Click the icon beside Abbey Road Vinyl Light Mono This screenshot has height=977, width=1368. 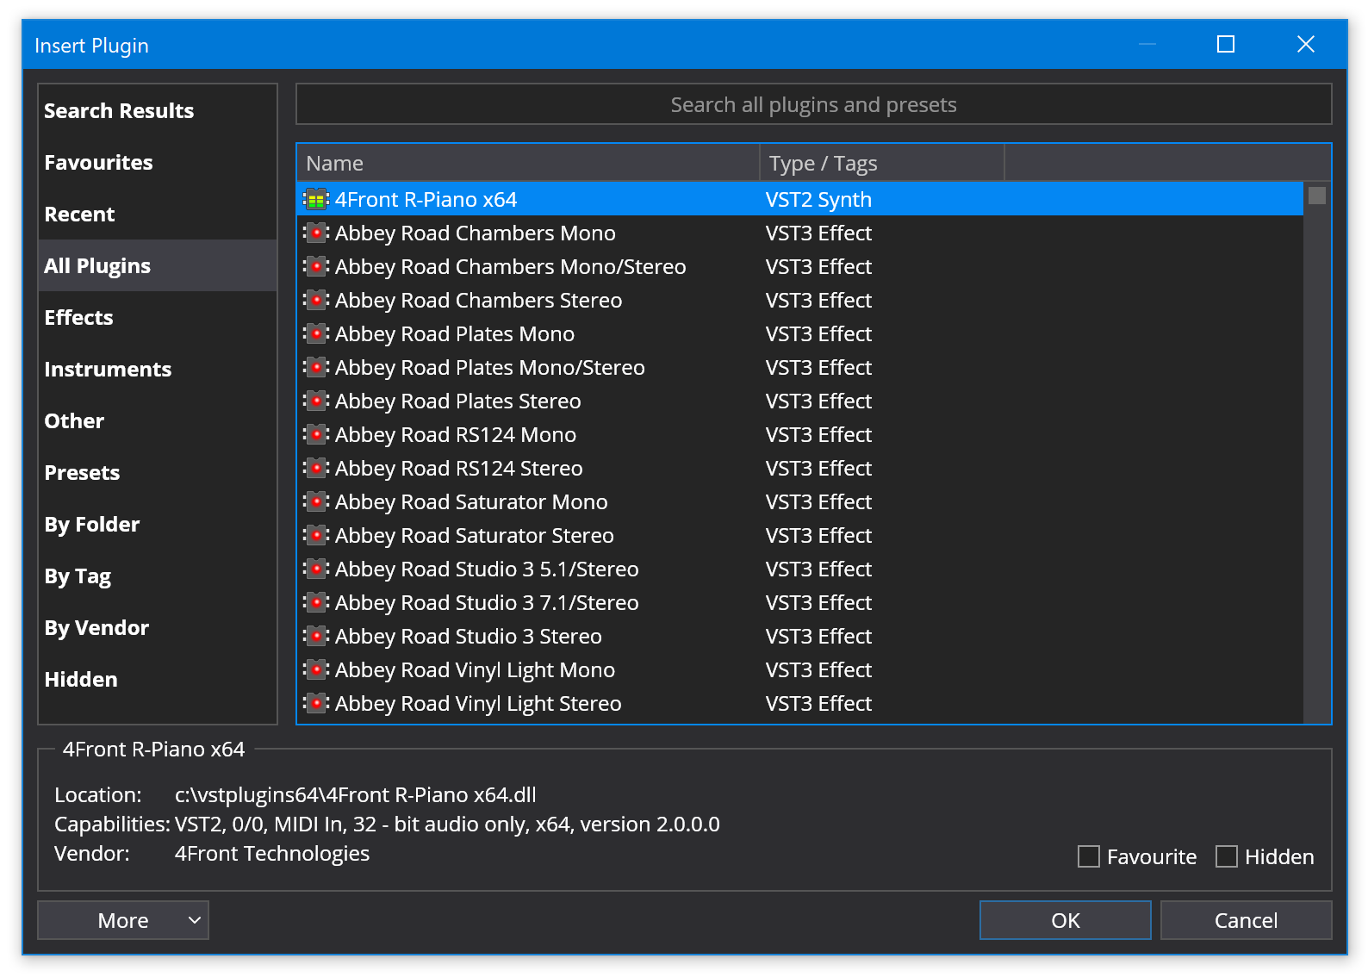tap(316, 670)
